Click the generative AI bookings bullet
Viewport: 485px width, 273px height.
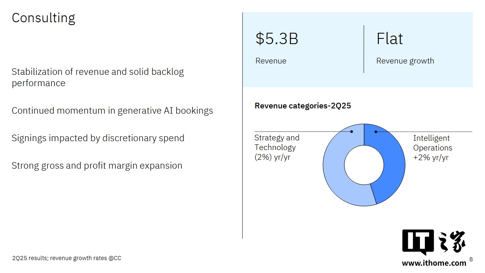coord(112,110)
